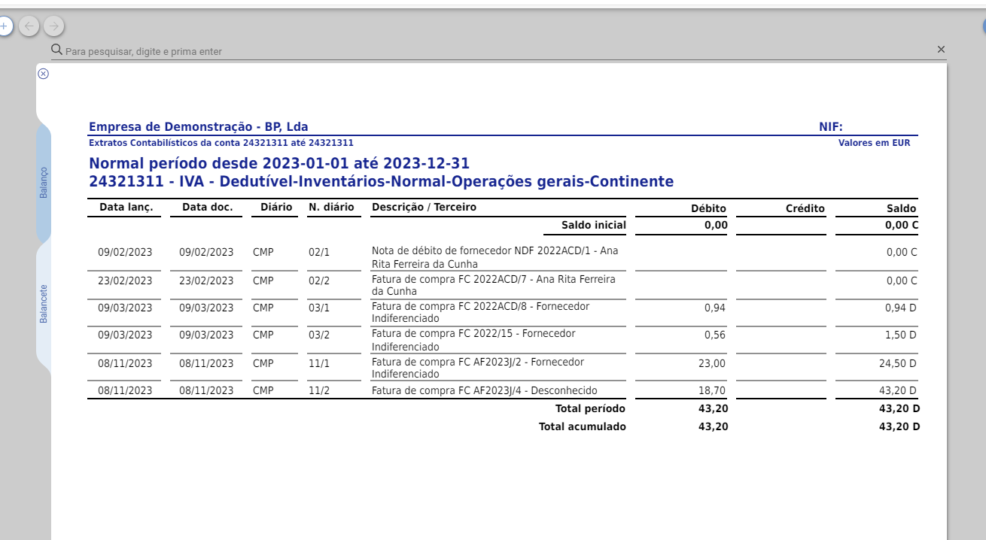Click debit value 0,94
986x540 pixels.
pyautogui.click(x=715, y=308)
